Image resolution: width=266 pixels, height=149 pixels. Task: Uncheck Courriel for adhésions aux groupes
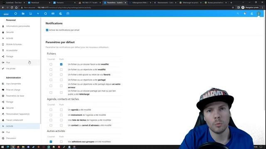click(51, 142)
